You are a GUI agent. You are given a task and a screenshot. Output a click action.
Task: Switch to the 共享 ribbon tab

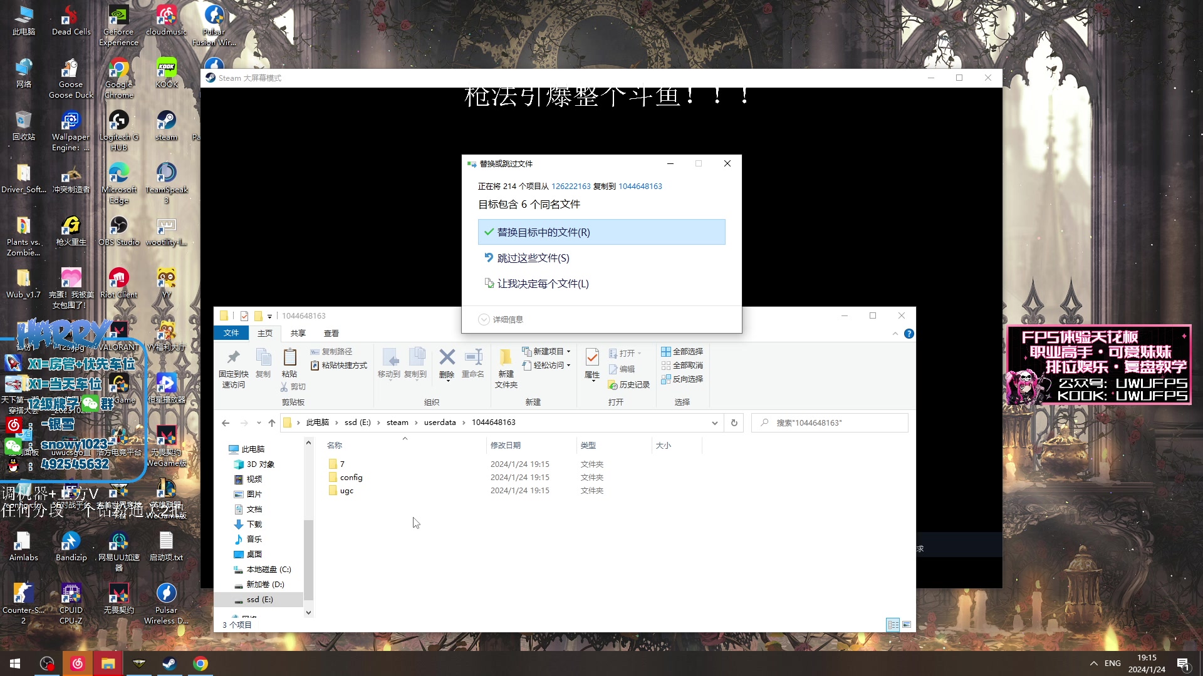click(x=298, y=333)
